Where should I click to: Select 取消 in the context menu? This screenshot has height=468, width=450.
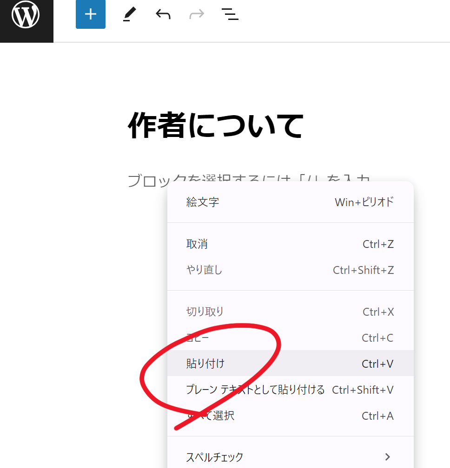coord(197,244)
